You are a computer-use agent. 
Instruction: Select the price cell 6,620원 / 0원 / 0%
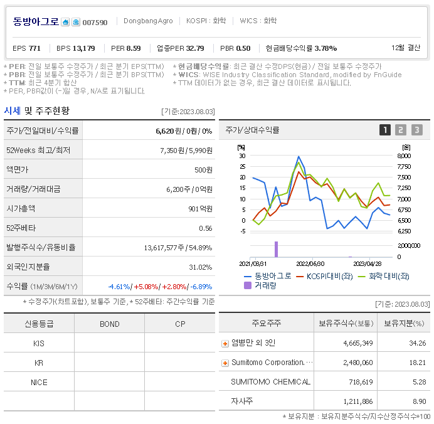tap(184, 131)
